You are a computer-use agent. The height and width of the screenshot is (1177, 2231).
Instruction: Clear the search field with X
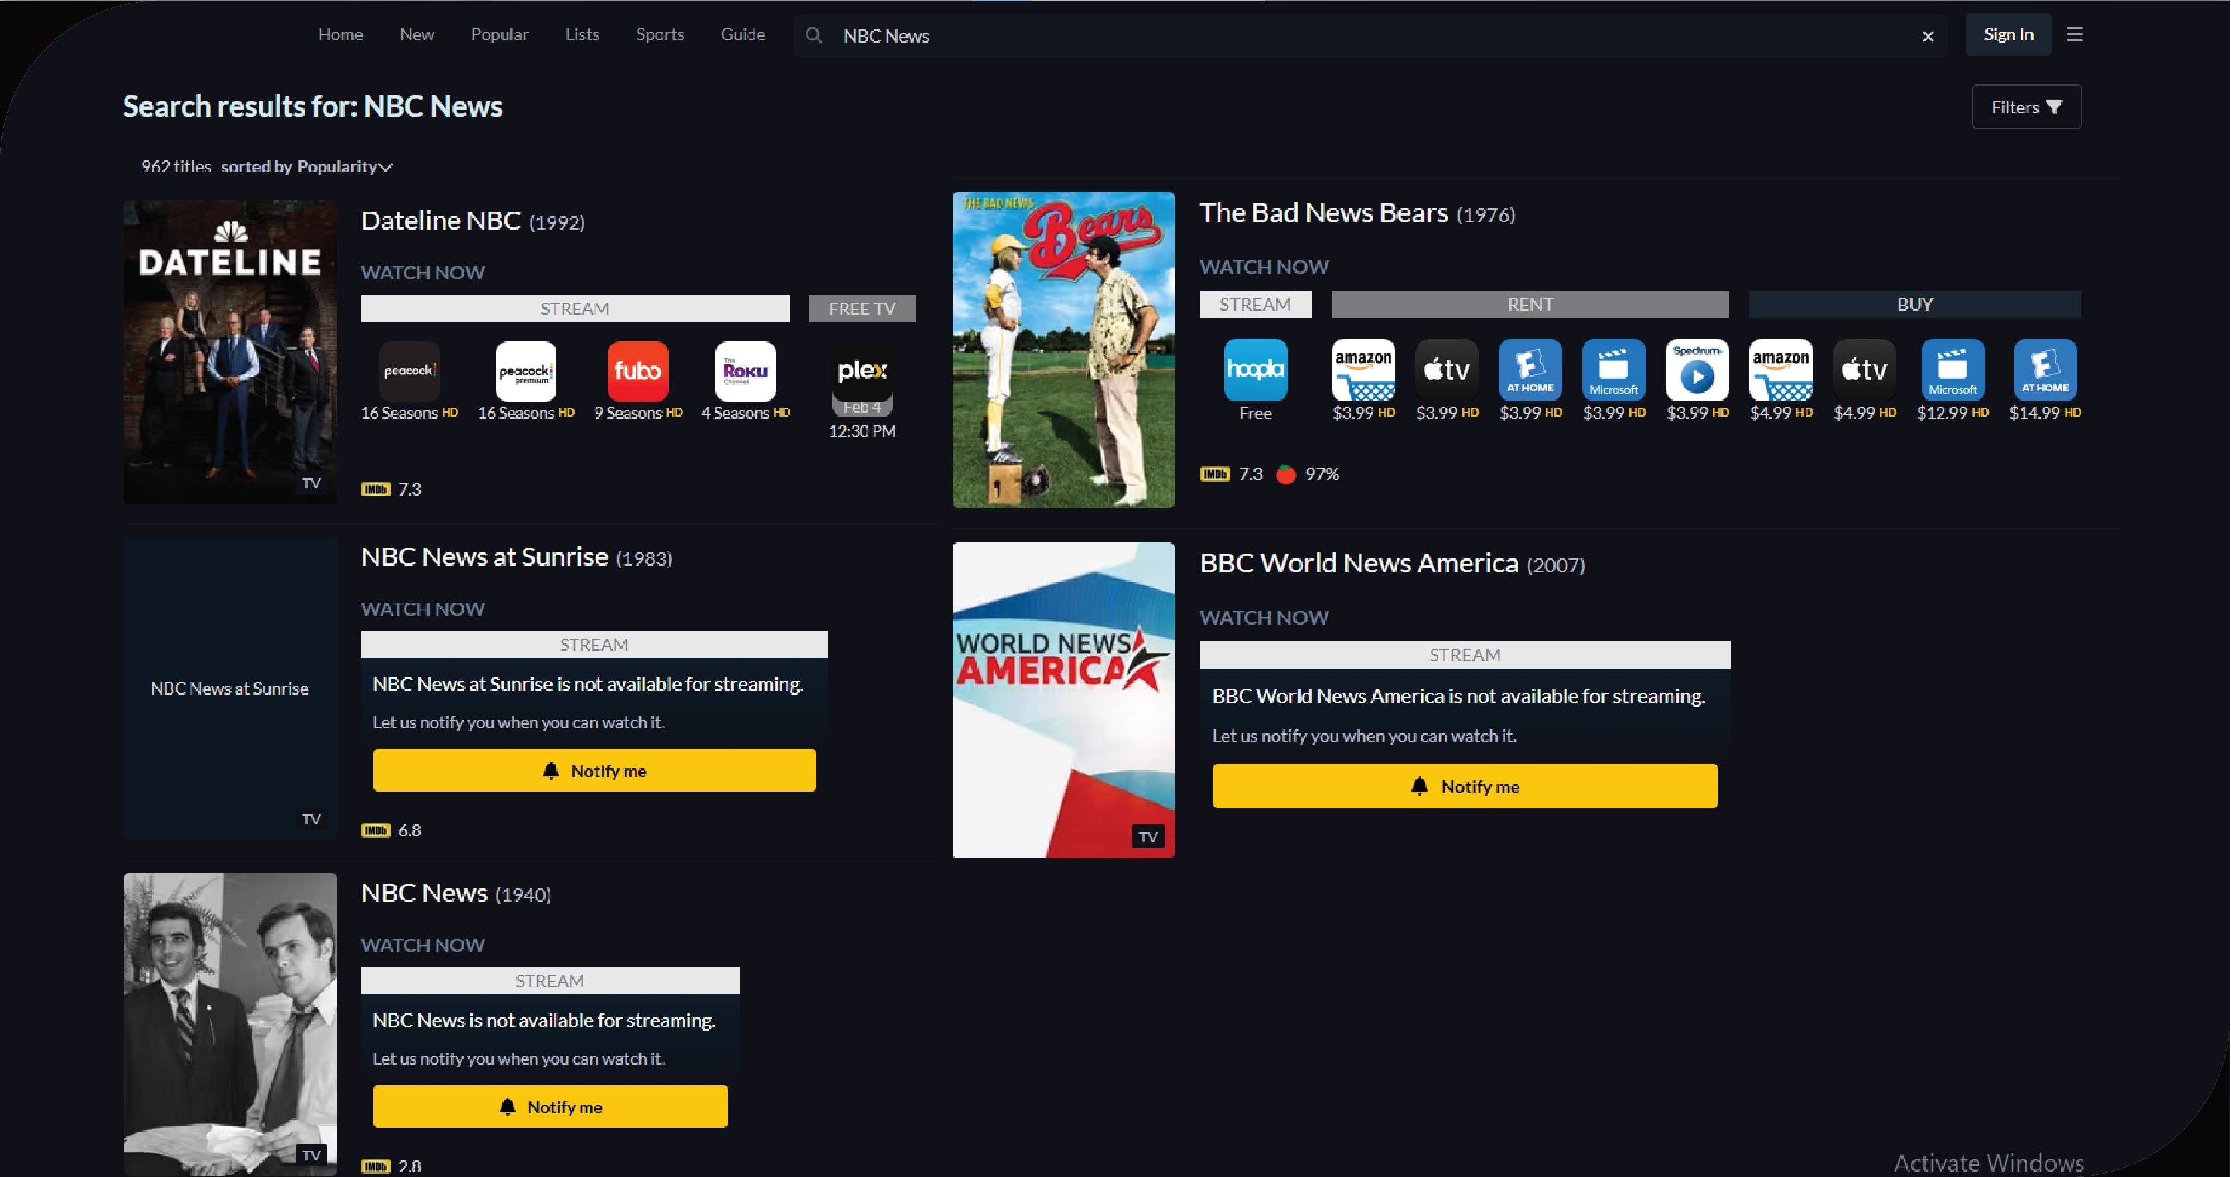click(1928, 36)
